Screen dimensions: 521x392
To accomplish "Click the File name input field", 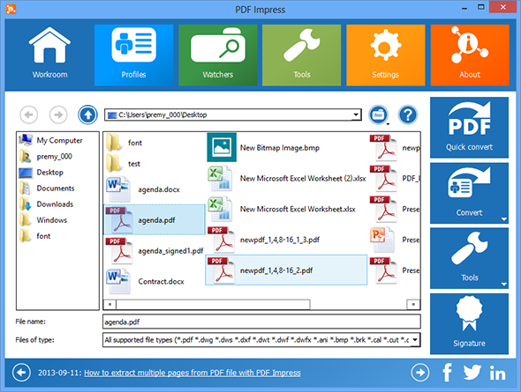I will pos(261,322).
